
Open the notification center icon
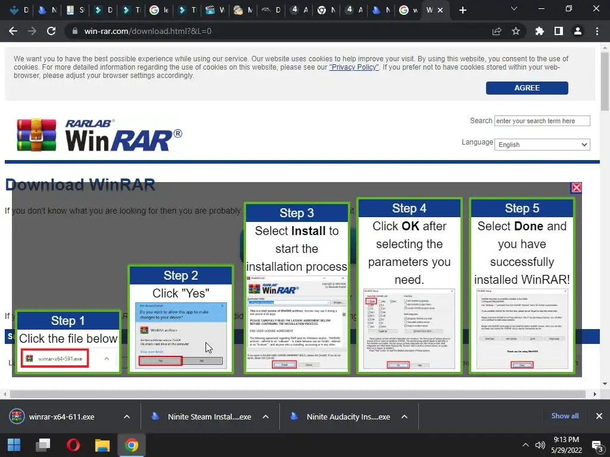597,446
